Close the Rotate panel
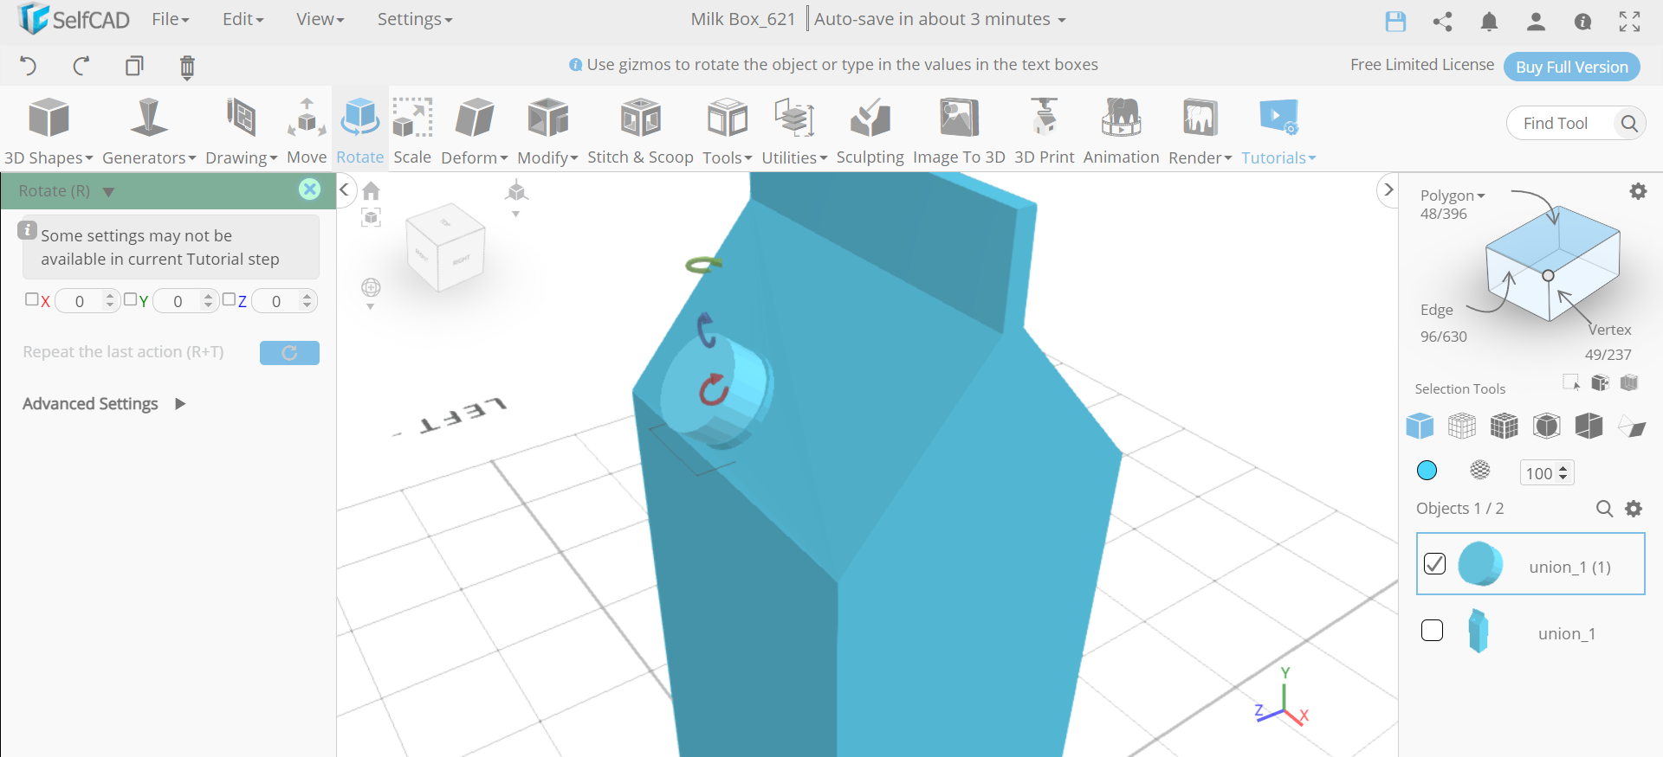This screenshot has height=757, width=1663. pyautogui.click(x=309, y=189)
